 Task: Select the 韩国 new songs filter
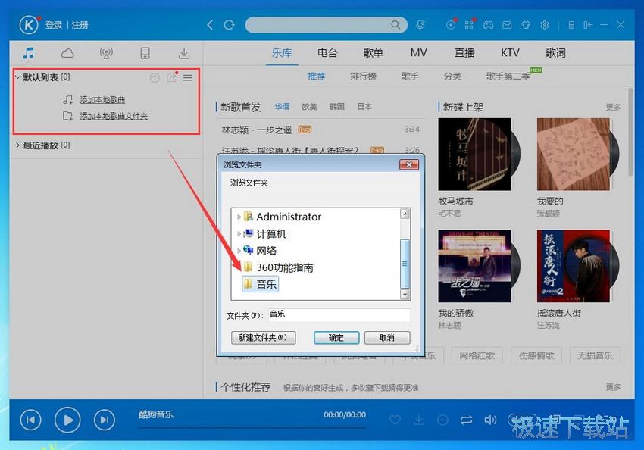click(337, 107)
